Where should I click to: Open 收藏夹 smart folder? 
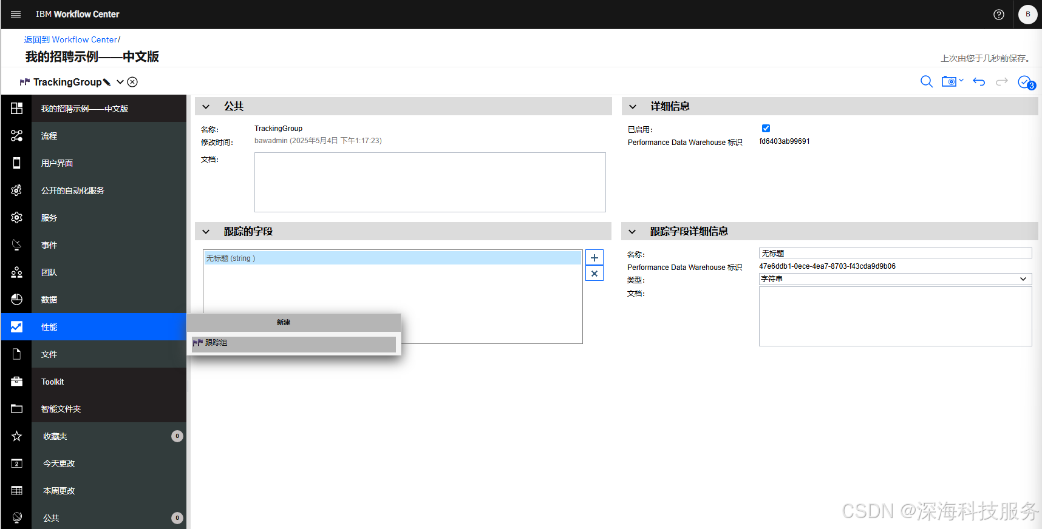[x=109, y=436]
